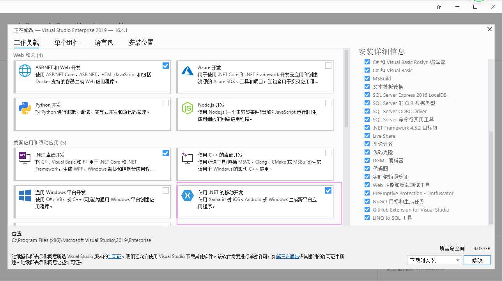Uncheck DGML 编辑器 component
503x281 pixels.
(367, 160)
